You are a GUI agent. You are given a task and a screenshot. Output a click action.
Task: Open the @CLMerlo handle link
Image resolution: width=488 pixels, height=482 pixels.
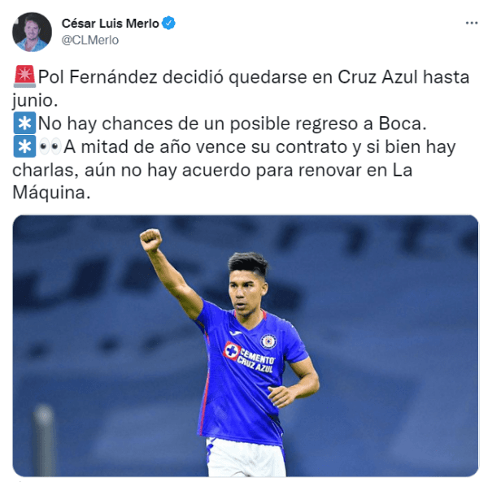[x=90, y=40]
